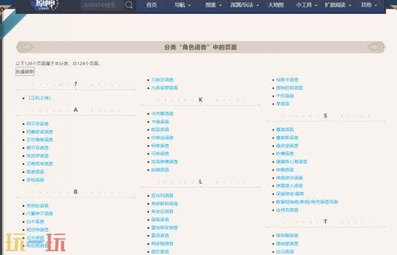Open the 神里绫人语音 page link
Image resolution: width=397 pixels, height=255 pixels.
pos(289,186)
